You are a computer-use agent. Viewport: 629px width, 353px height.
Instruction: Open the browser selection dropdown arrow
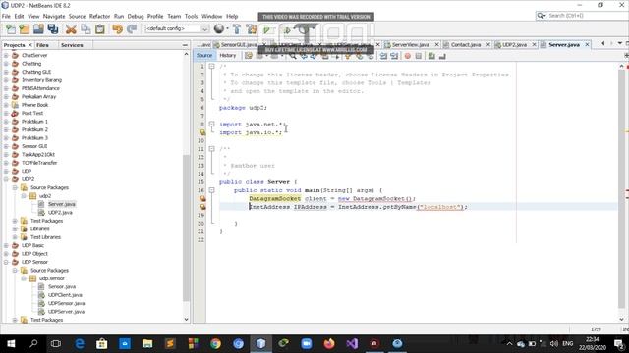point(227,28)
